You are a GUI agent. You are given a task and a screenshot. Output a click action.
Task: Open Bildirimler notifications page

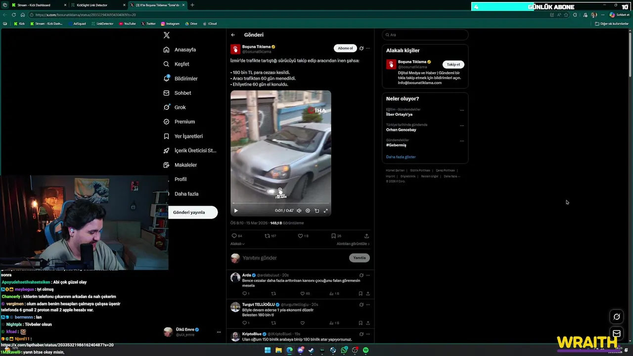(x=181, y=79)
